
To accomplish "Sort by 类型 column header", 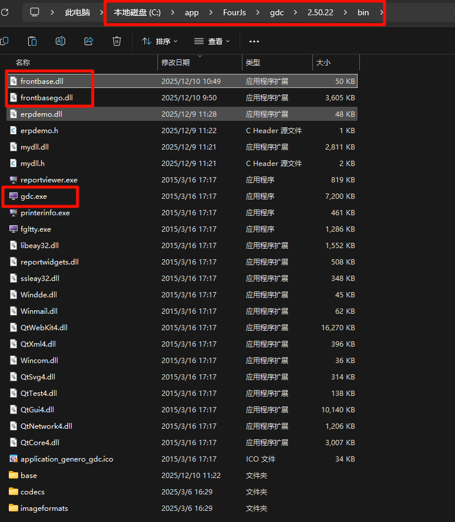I will pyautogui.click(x=252, y=62).
